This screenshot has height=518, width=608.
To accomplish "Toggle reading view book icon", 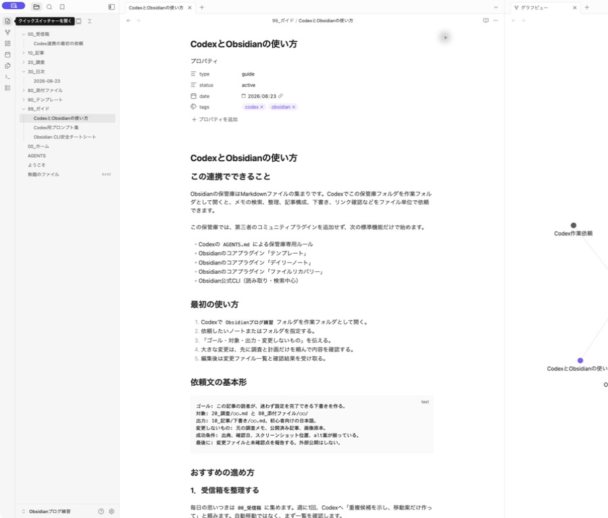I will coord(486,20).
